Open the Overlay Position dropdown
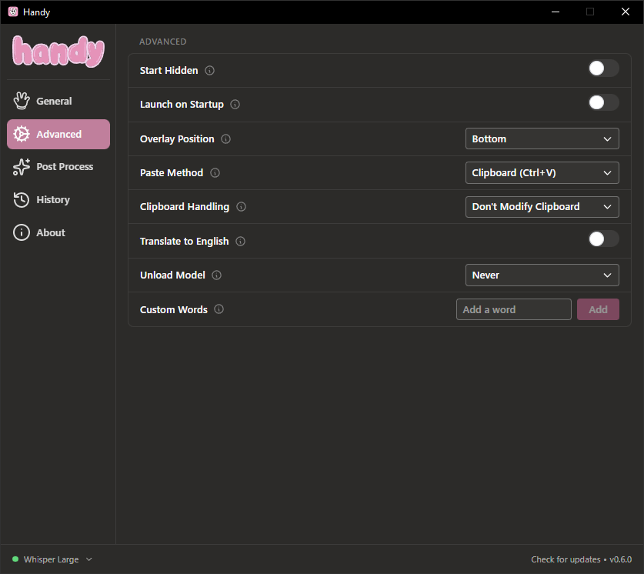The image size is (644, 574). point(542,138)
